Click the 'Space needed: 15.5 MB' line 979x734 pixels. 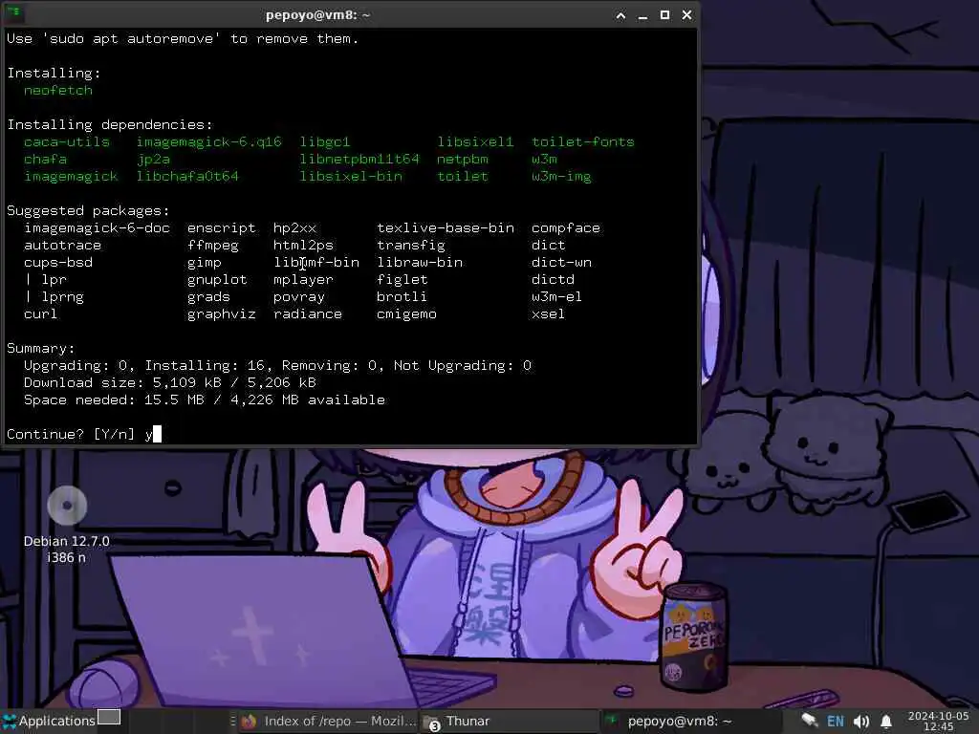pos(205,400)
